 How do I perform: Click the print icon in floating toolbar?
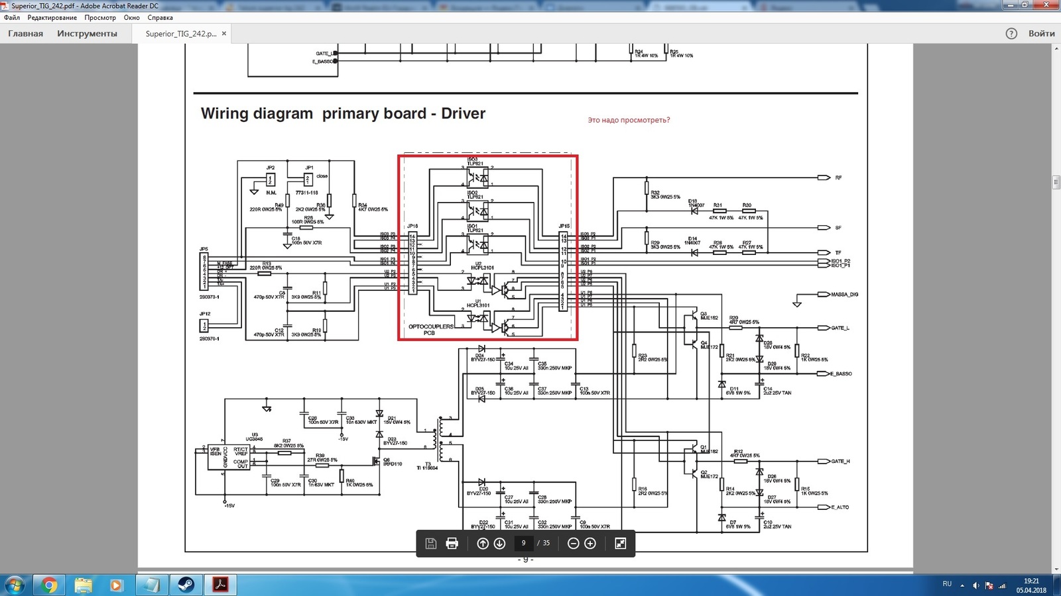(452, 544)
